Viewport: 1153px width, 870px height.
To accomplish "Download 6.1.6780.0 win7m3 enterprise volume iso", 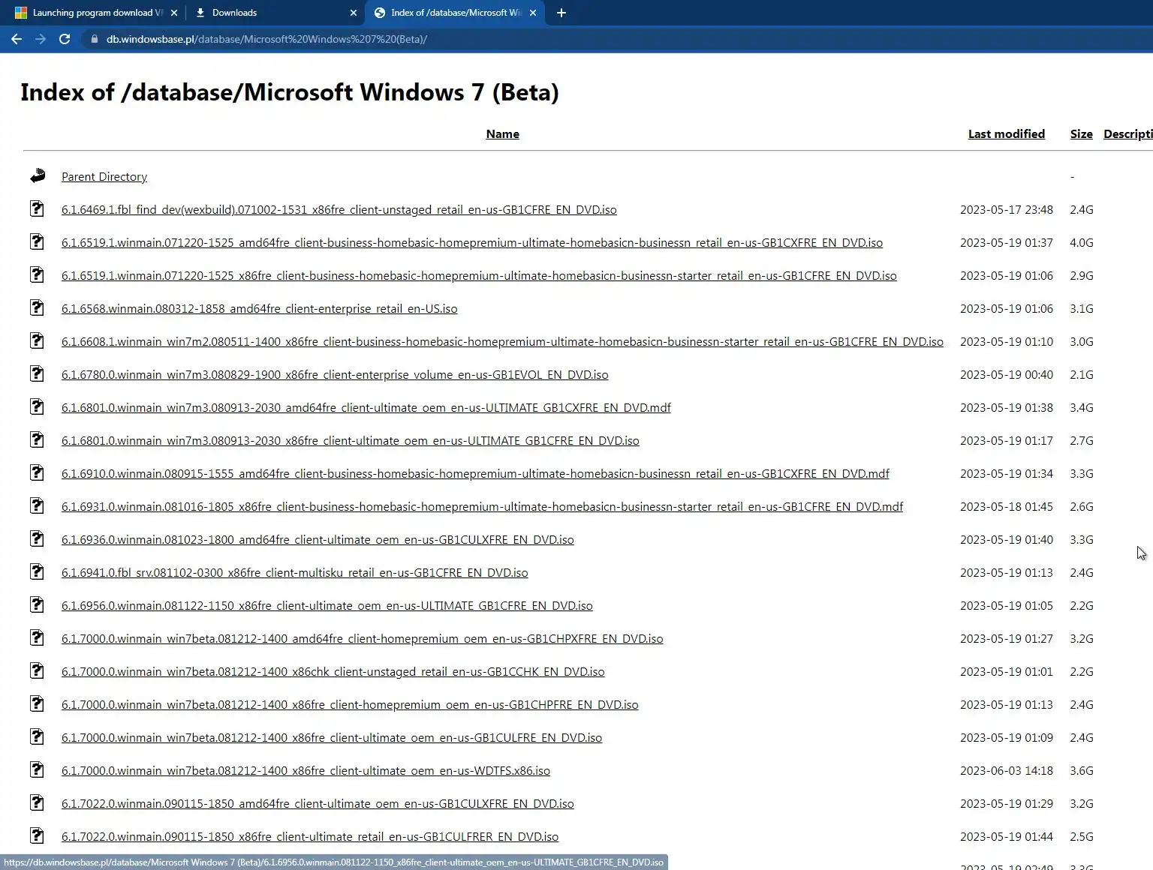I will (x=335, y=375).
